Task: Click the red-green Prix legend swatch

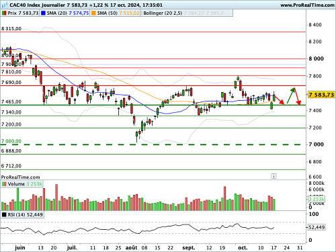Action: pos(4,13)
